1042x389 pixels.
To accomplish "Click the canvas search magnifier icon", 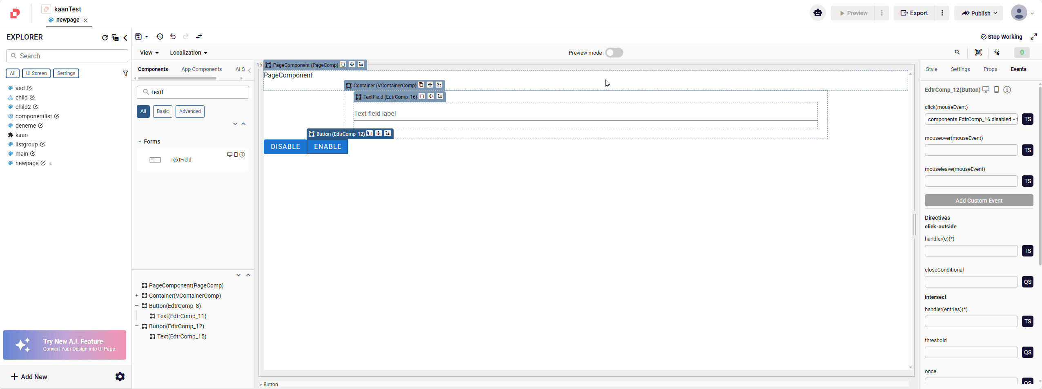I will 957,52.
